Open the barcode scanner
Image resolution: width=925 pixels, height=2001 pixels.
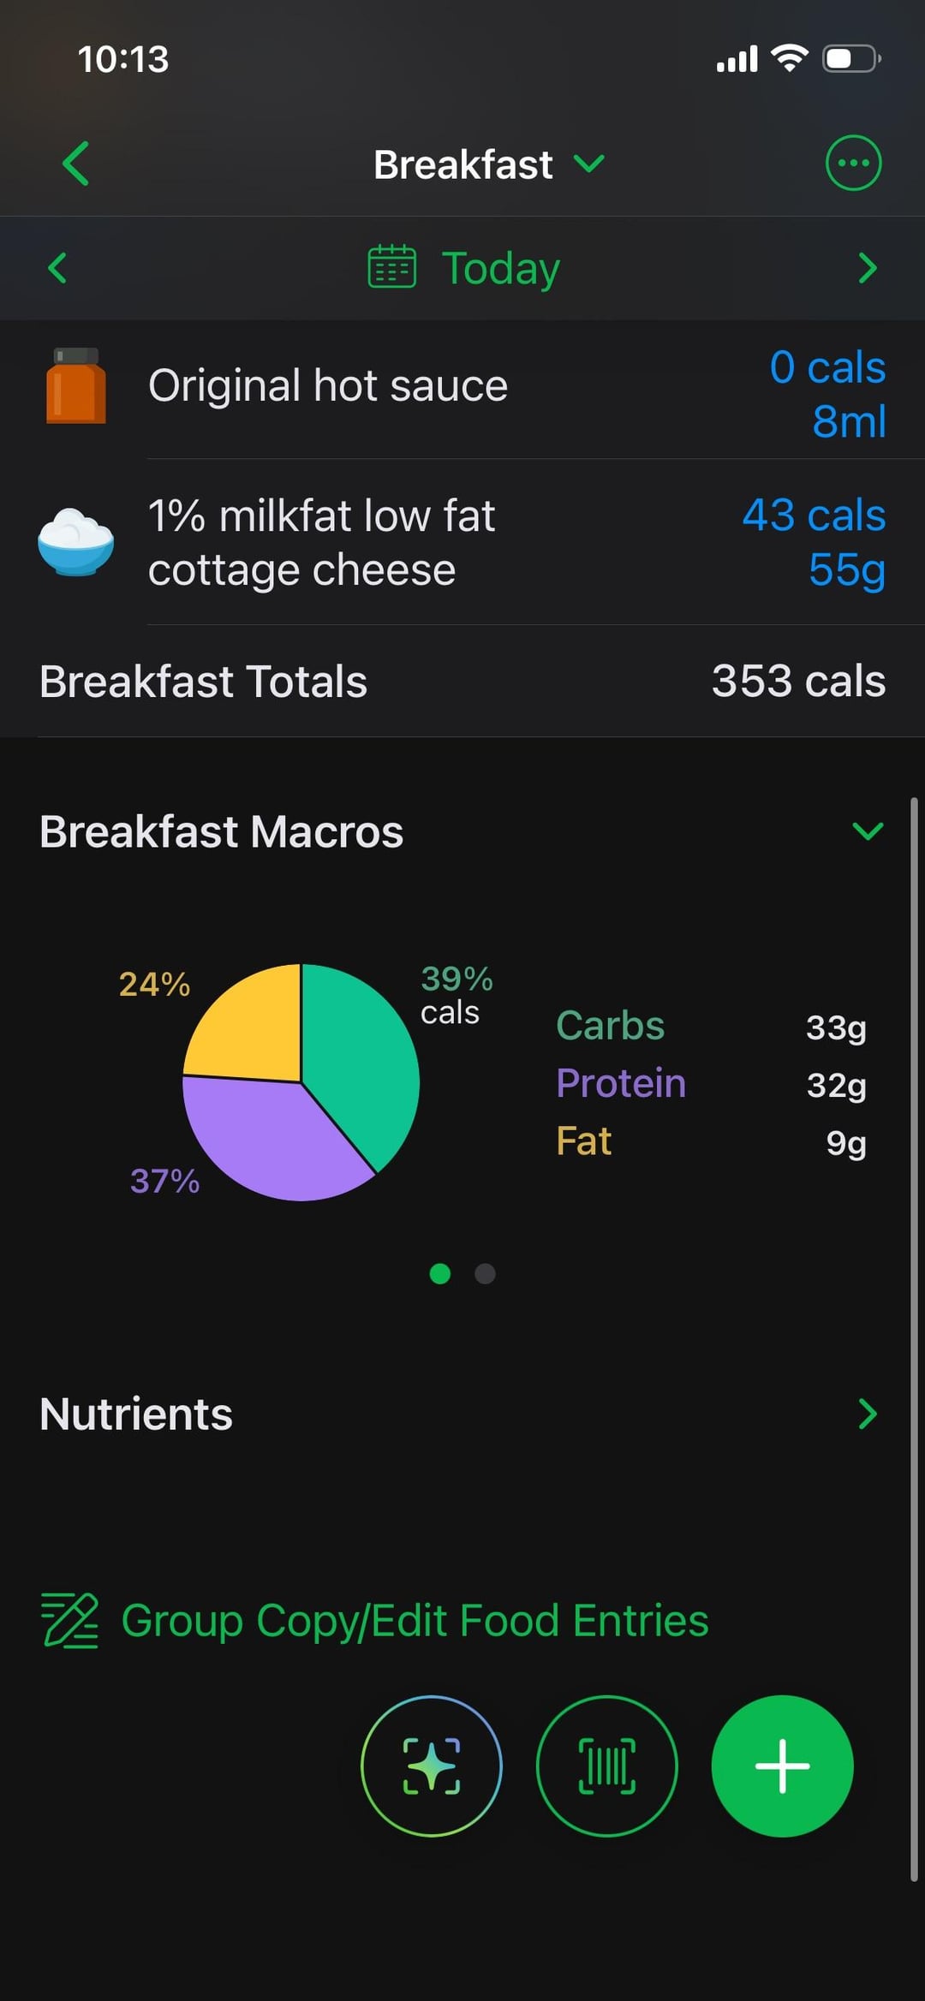tap(606, 1766)
